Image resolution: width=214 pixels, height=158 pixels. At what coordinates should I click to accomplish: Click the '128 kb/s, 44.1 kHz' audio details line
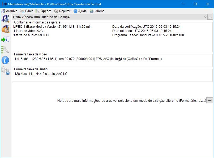point(41,74)
